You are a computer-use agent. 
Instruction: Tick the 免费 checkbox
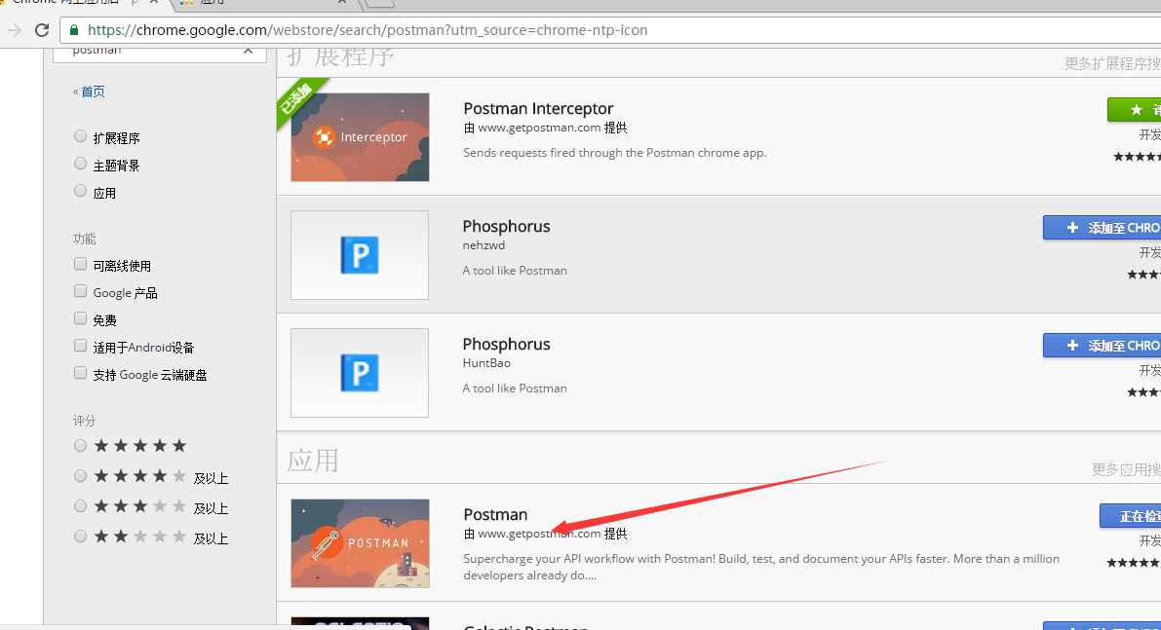[x=80, y=318]
